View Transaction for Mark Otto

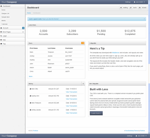[72, 92]
